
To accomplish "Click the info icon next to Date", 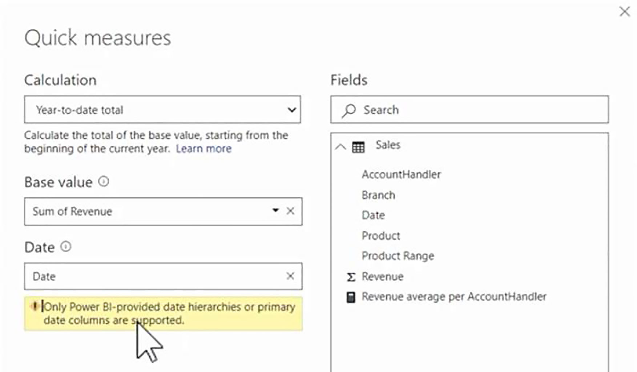I will [65, 247].
